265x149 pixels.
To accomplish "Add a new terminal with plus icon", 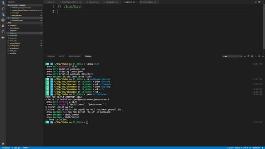I will [x=245, y=56].
